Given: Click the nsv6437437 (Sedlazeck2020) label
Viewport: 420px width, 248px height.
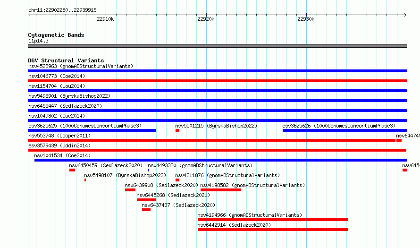Looking at the screenshot, I should (x=178, y=205).
